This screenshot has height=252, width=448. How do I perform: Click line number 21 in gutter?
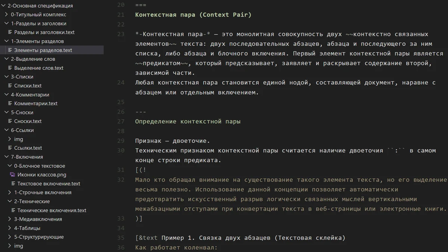[121, 15]
